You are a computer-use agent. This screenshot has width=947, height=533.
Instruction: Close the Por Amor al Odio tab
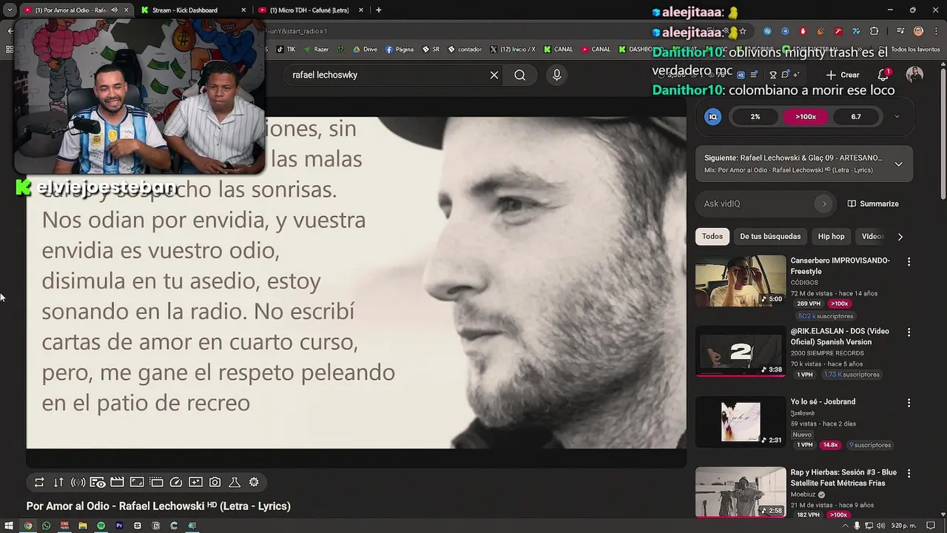pyautogui.click(x=126, y=10)
